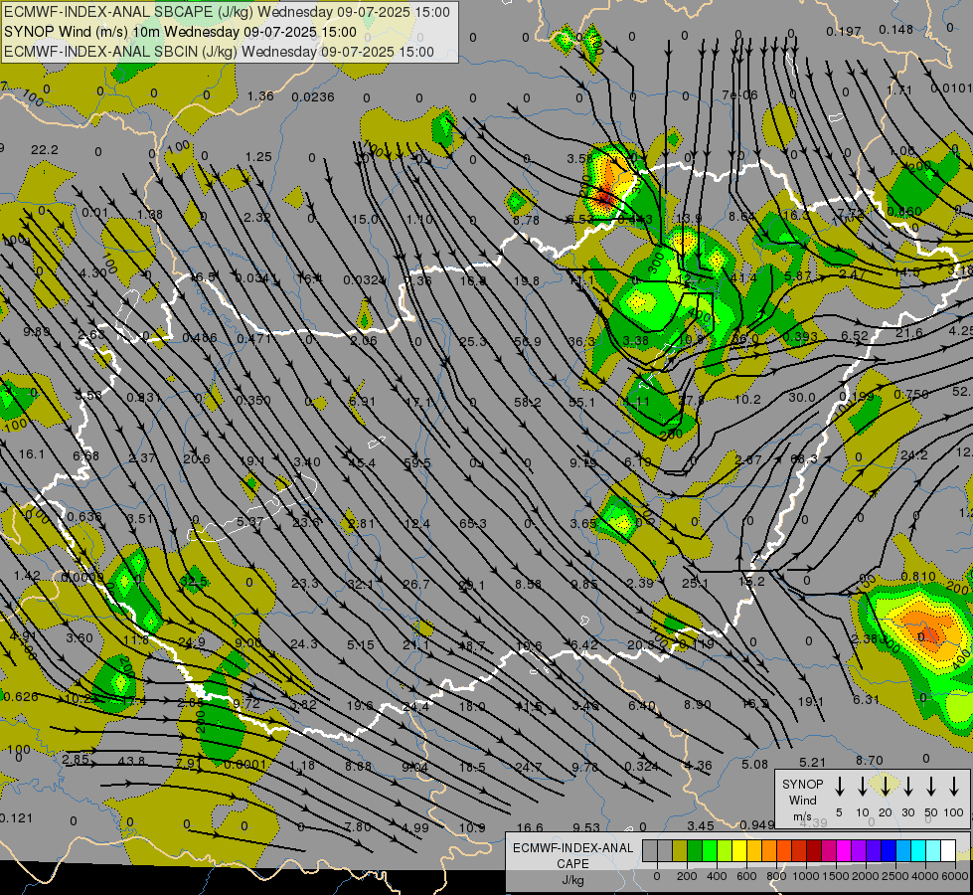
Task: Click the 0.949 value near wind legend
Action: pyautogui.click(x=757, y=824)
